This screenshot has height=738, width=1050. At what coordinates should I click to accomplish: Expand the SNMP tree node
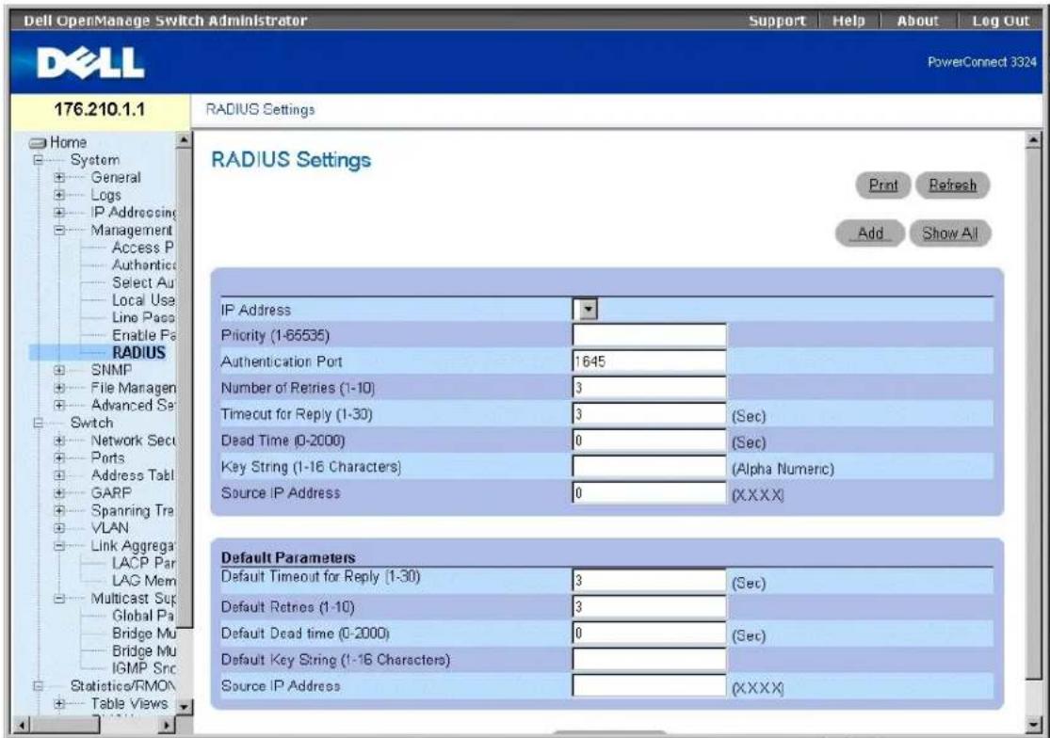[59, 370]
